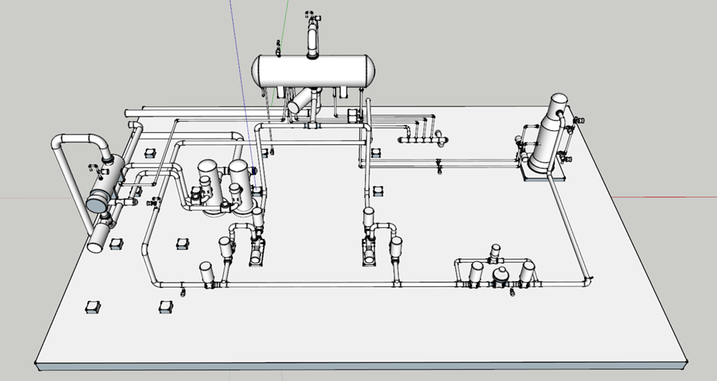The width and height of the screenshot is (717, 381).
Task: Select the horizontal heat exchanger on the left
Action: click(x=106, y=184)
